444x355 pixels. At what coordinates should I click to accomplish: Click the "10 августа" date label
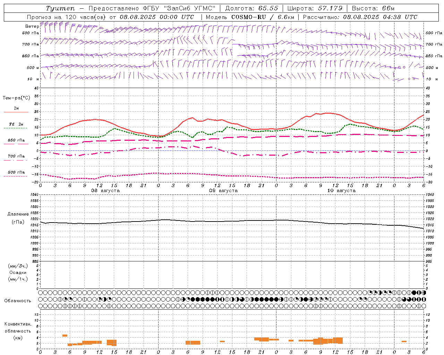(341, 191)
